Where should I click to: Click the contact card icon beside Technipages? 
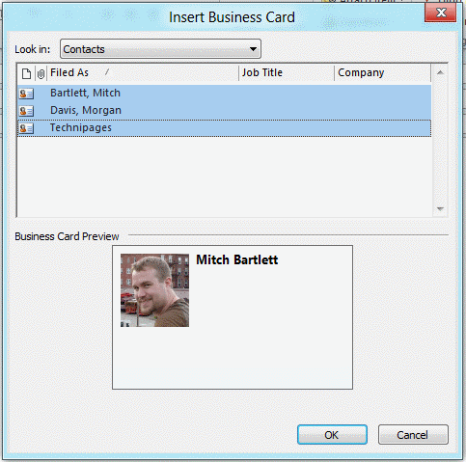click(x=26, y=128)
